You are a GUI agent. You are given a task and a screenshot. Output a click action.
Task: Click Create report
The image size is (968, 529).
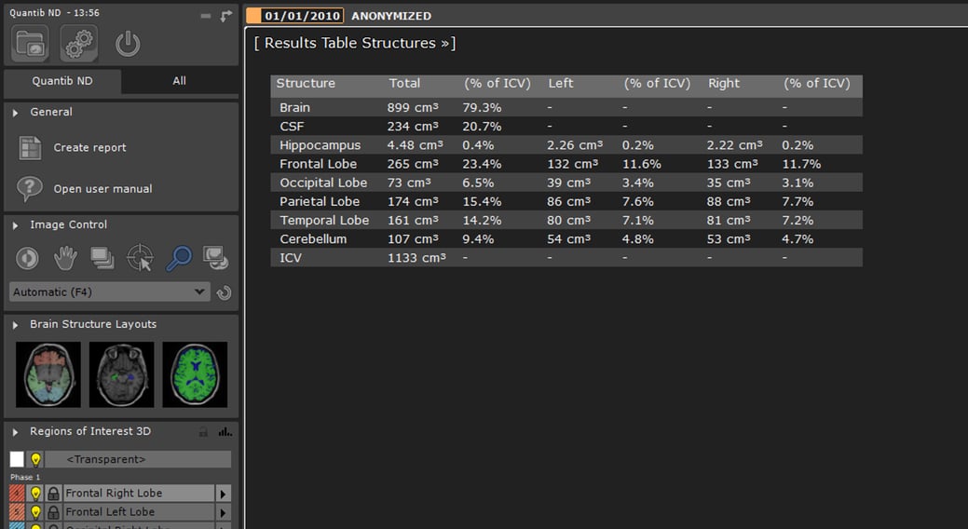[x=89, y=148]
